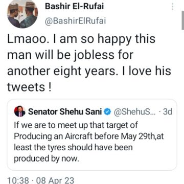Click the 10:38 tweet time

(x=19, y=180)
